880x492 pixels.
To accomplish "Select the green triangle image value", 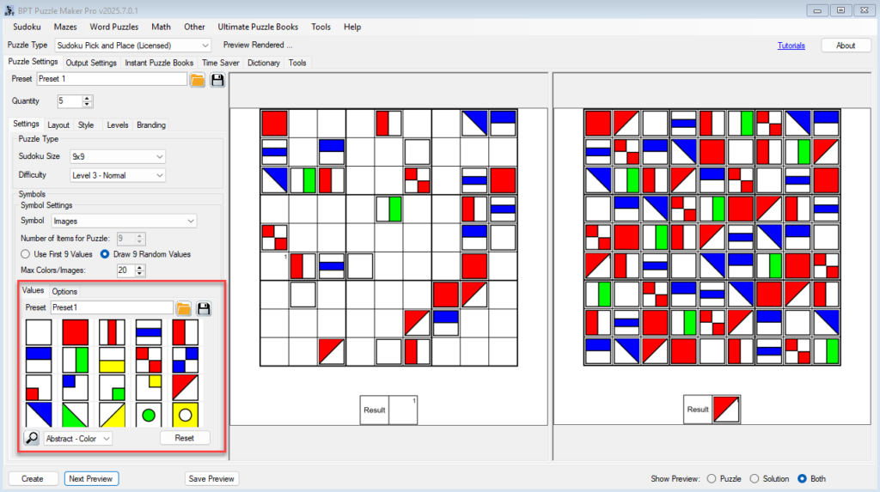I will click(76, 415).
